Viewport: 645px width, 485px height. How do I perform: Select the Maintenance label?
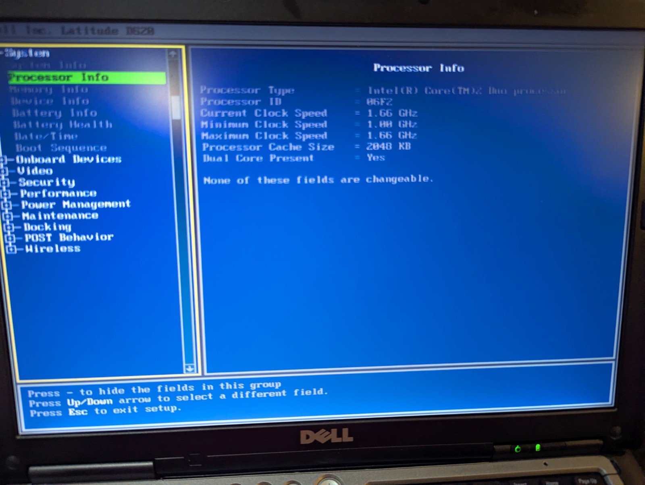[60, 216]
